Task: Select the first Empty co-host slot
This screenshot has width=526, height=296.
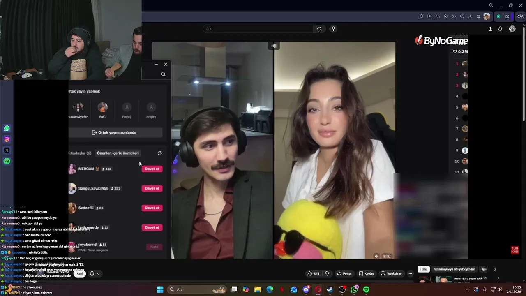Action: [127, 110]
